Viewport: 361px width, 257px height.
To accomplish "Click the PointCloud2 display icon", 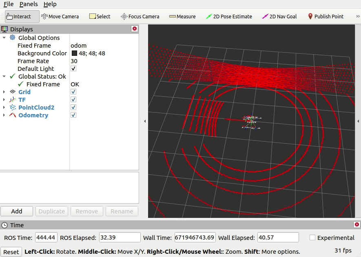I will 12,108.
